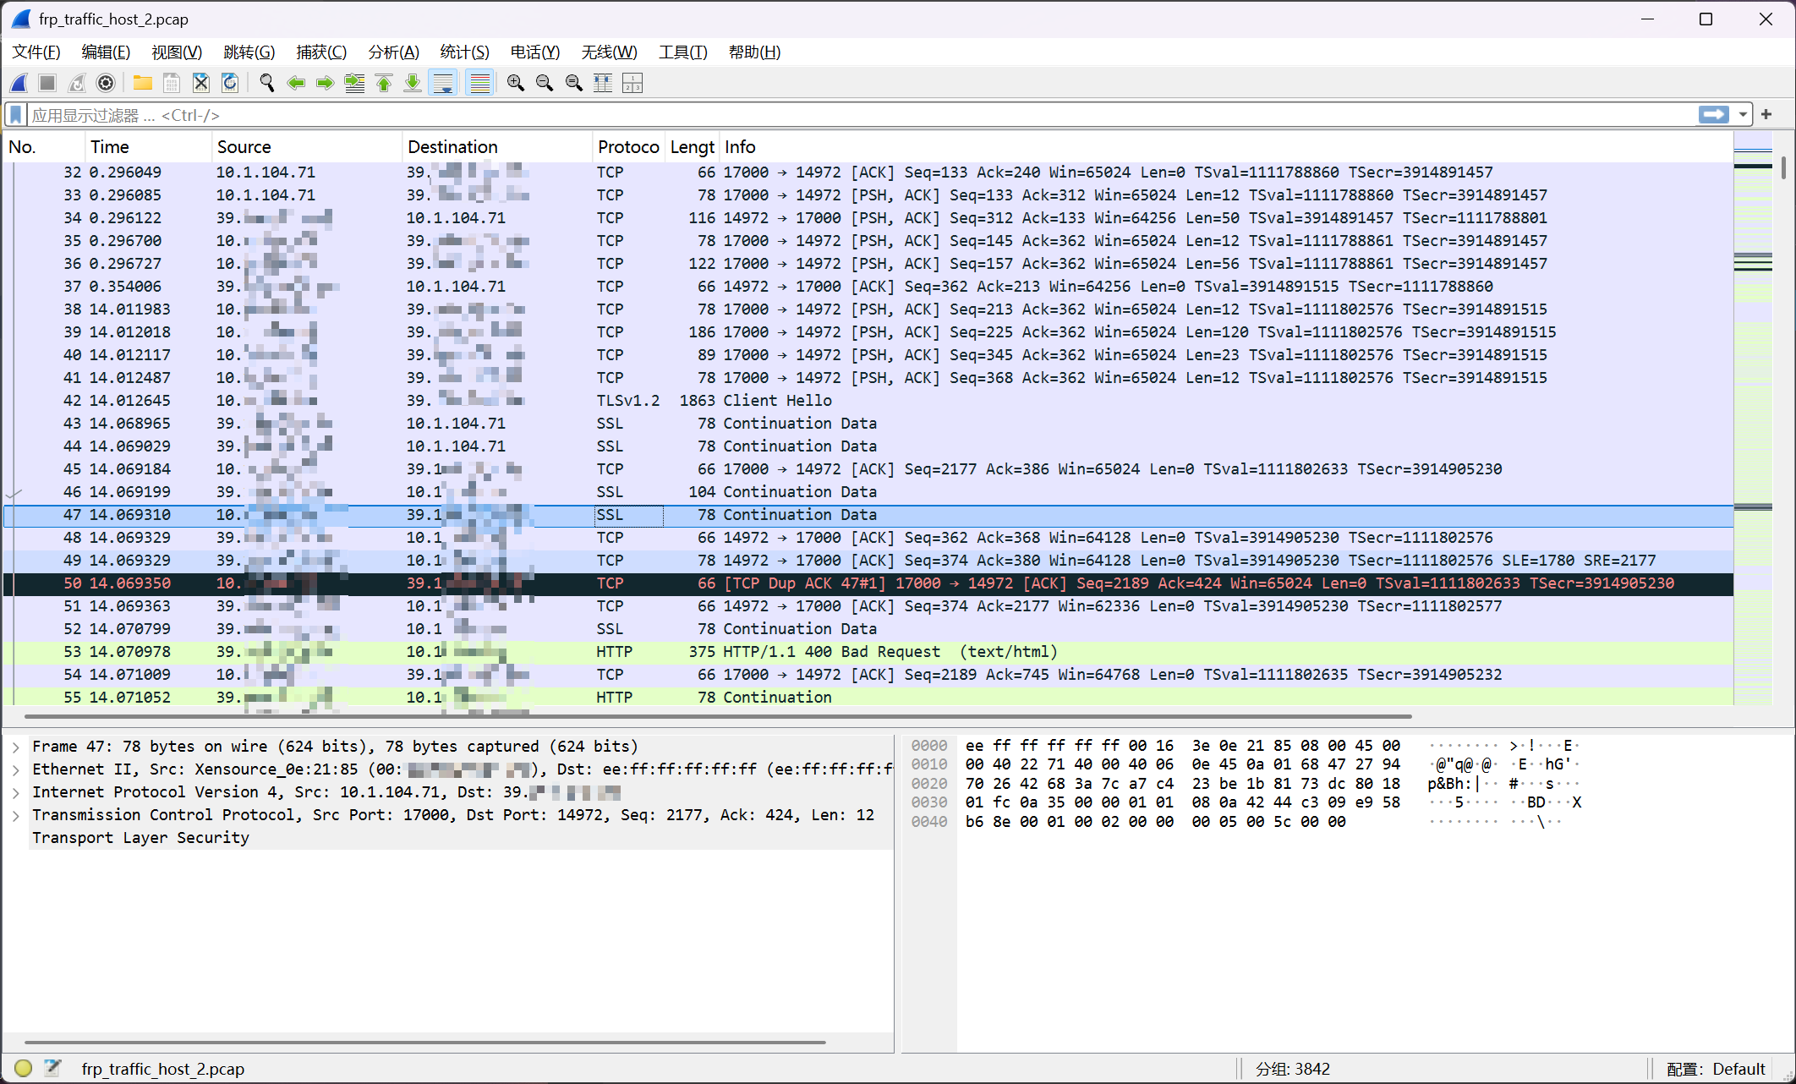Reset packet text to normal size

click(x=573, y=83)
